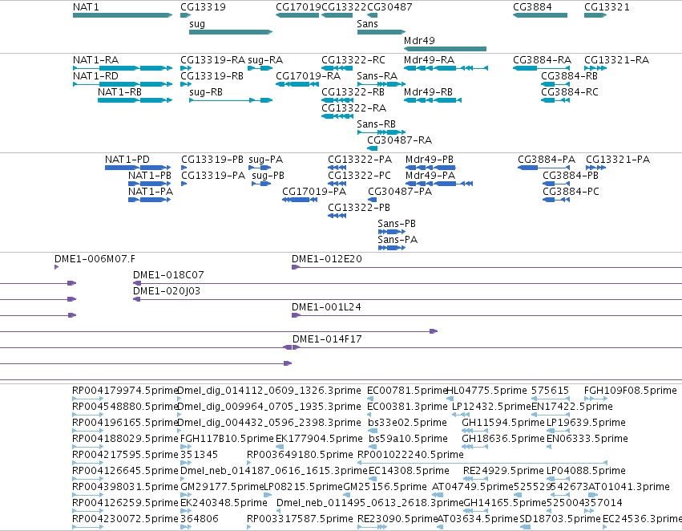Click the bs33e02.5prime label
This screenshot has height=531, width=682.
pos(407,423)
